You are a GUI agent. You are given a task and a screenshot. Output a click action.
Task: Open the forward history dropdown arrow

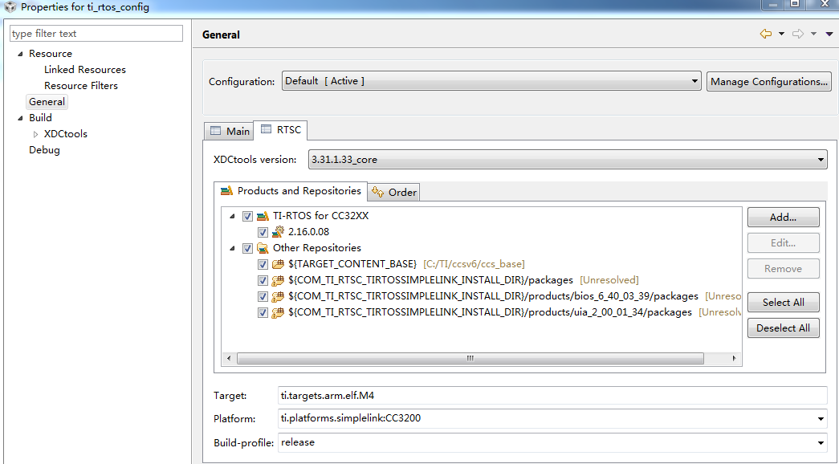coord(813,35)
